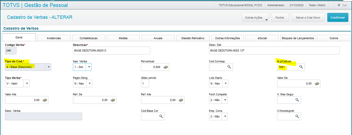Open the Bloqueio de Lançamentos tab
This screenshot has width=352, height=135.
point(298,38)
